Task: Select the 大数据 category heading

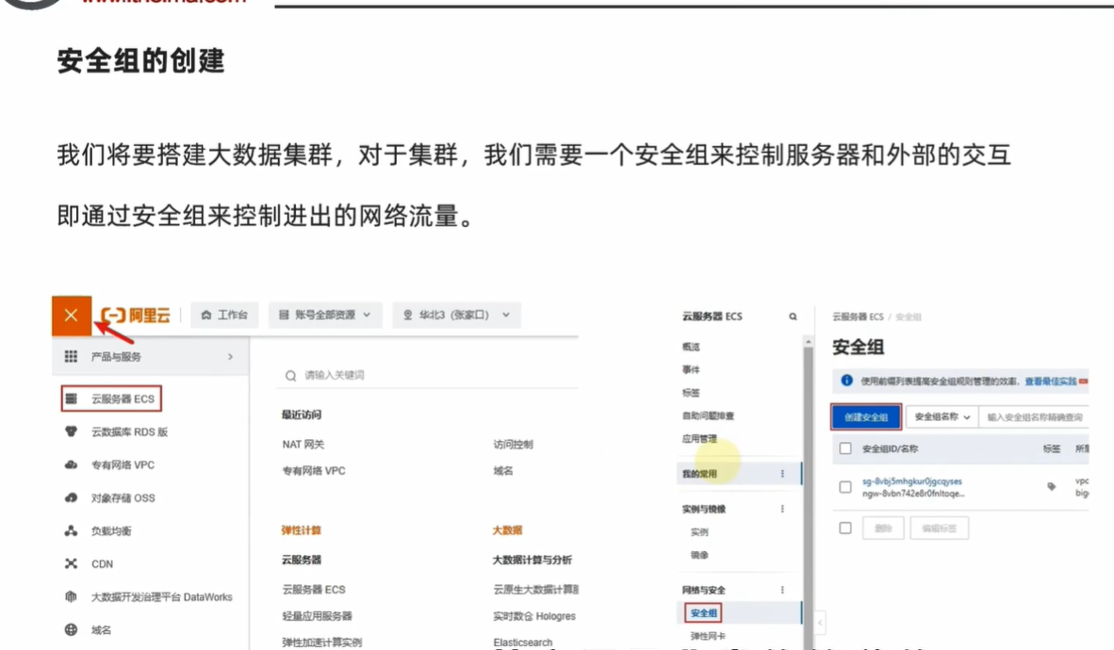Action: 507,530
